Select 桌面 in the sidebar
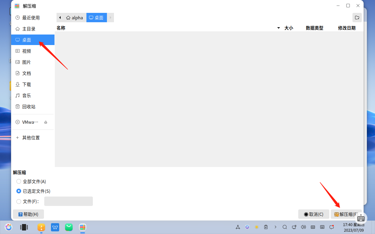375x234 pixels. point(33,40)
